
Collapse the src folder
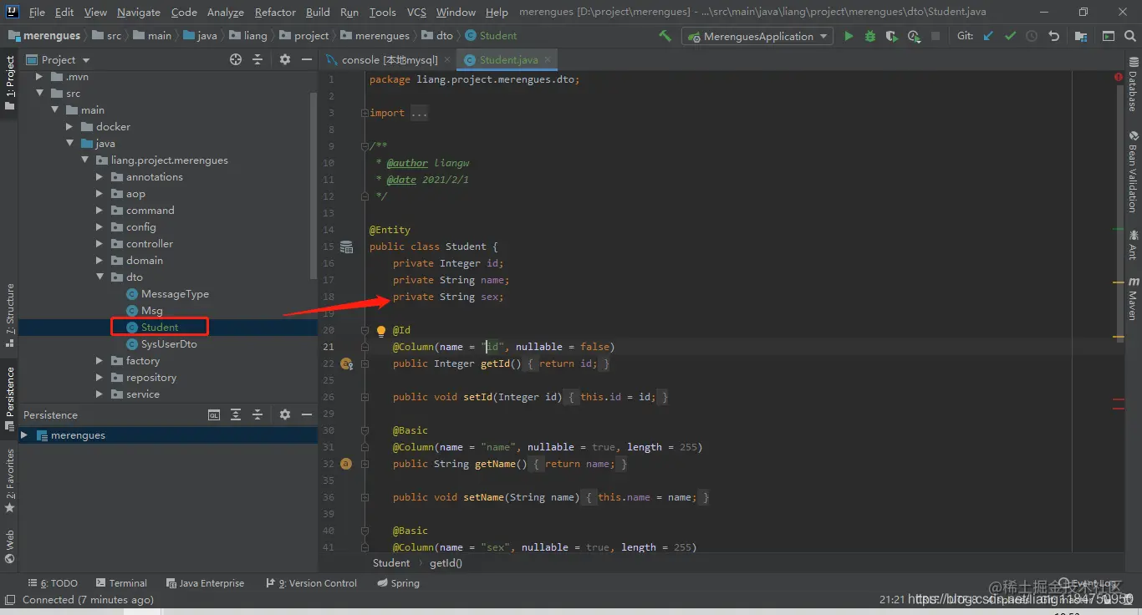pyautogui.click(x=39, y=94)
